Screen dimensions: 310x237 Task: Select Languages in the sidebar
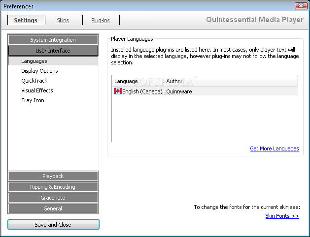tap(53, 61)
